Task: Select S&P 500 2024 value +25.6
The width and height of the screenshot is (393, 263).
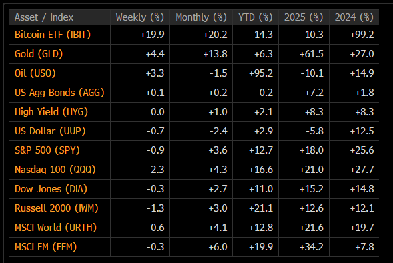Action: pyautogui.click(x=362, y=150)
